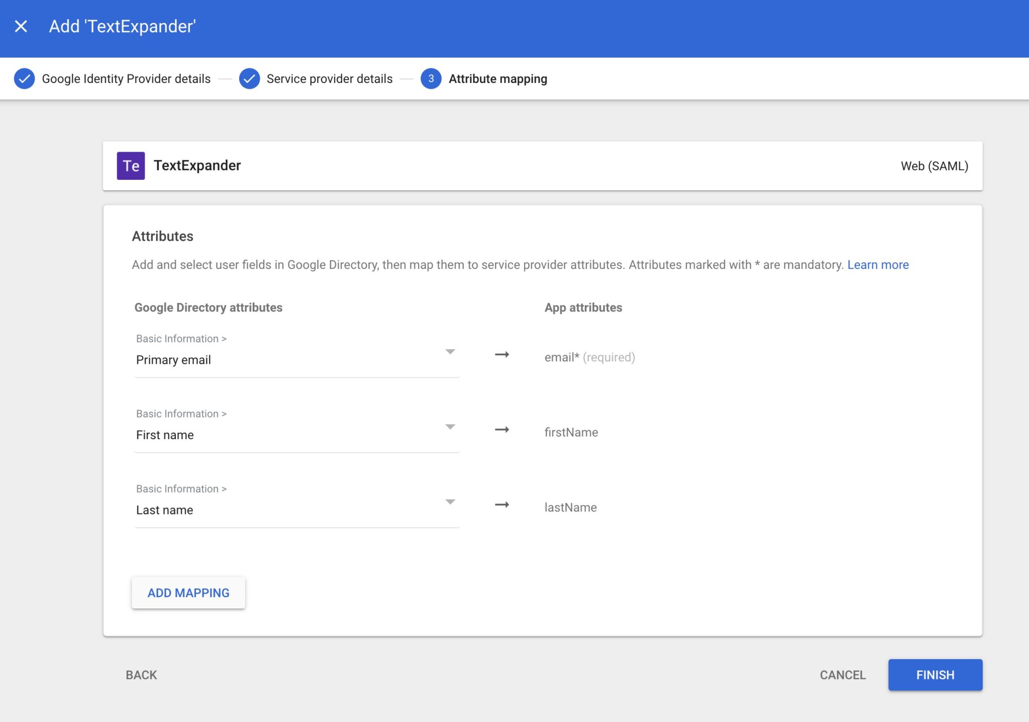The width and height of the screenshot is (1029, 722).
Task: Go to Google Identity Provider details step
Action: pyautogui.click(x=126, y=79)
